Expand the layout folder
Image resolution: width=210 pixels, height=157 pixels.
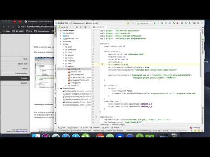[x=63, y=55]
